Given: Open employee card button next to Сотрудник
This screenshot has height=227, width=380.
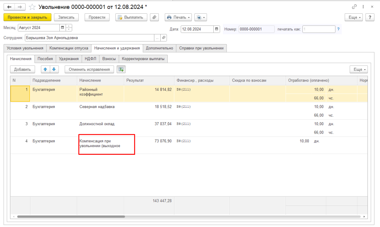Looking at the screenshot, I should (164, 37).
